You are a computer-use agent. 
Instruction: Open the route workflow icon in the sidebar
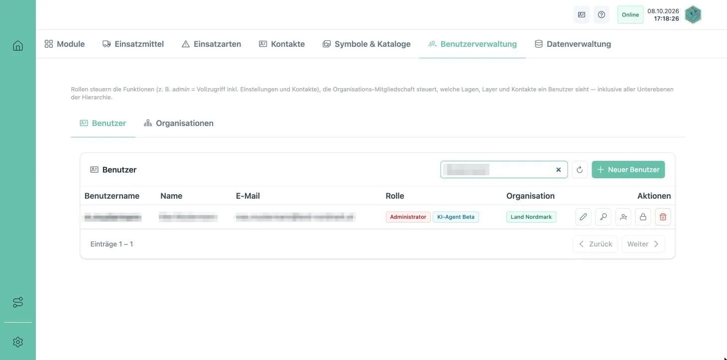18,302
